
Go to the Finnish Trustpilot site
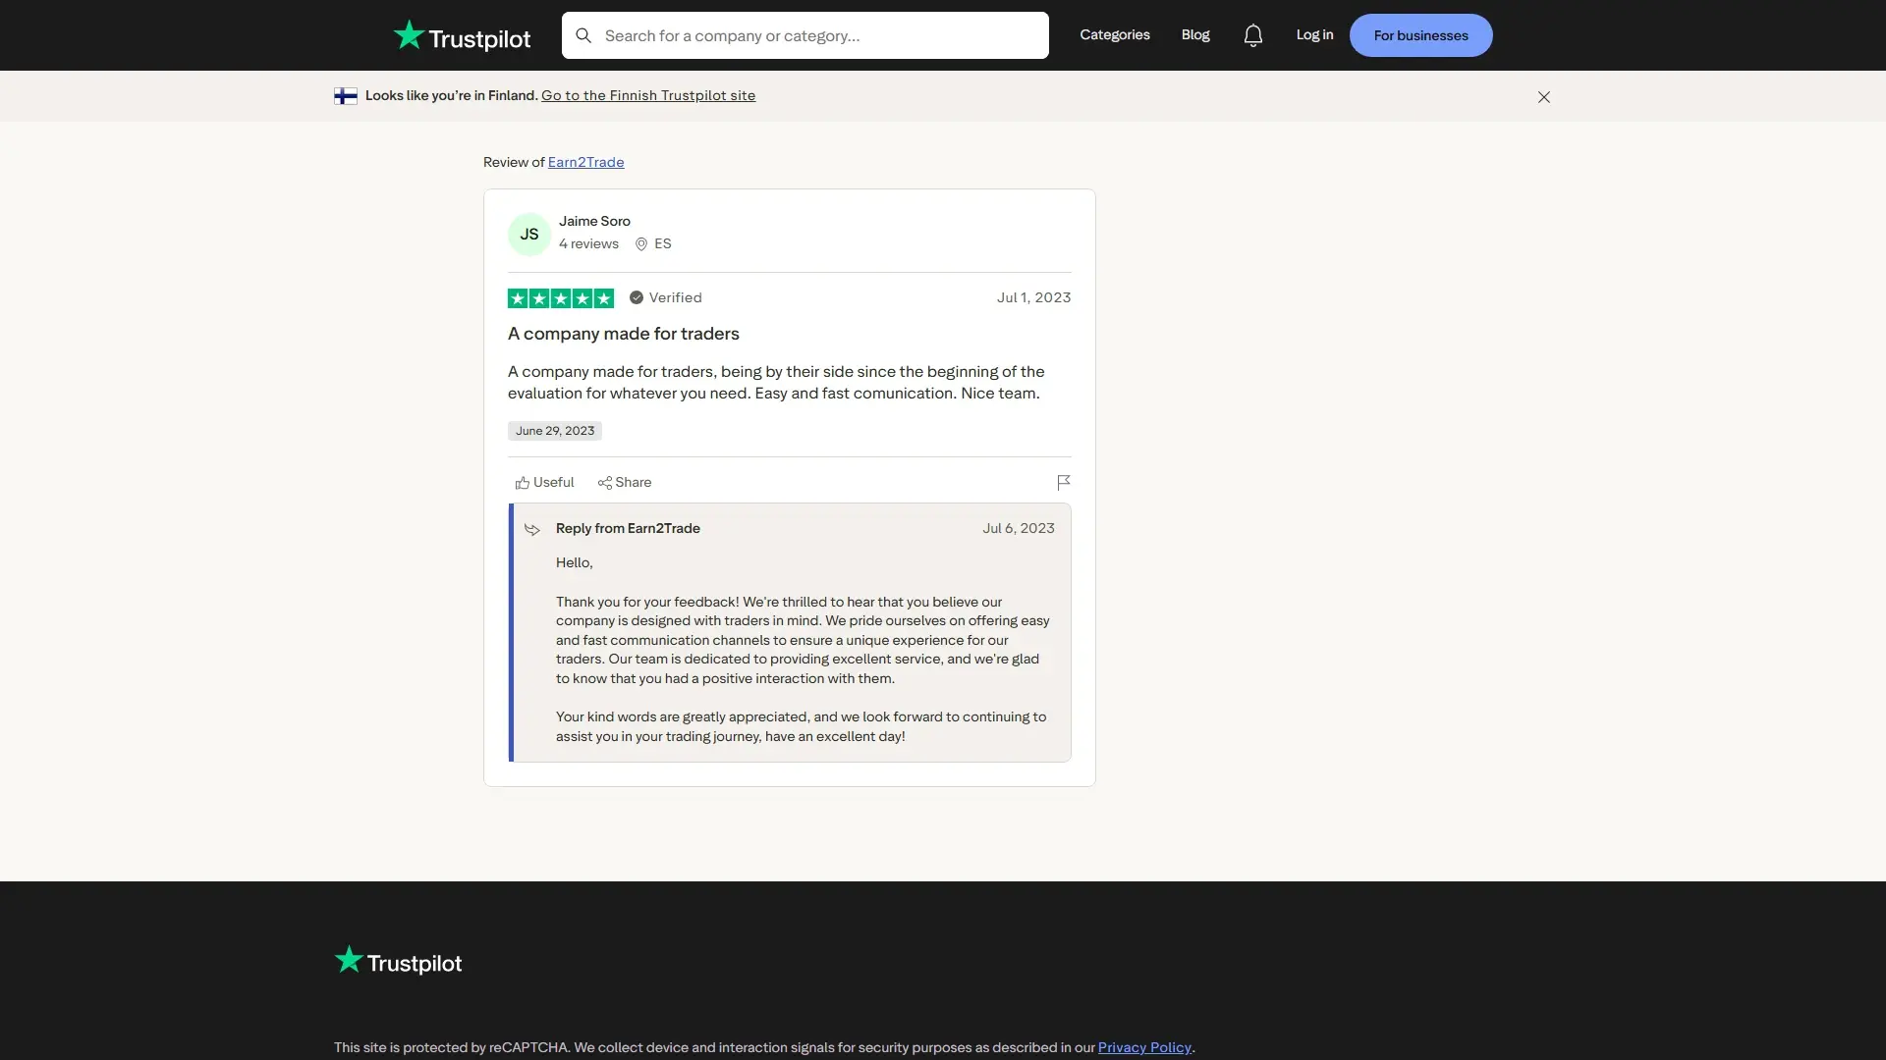[647, 95]
